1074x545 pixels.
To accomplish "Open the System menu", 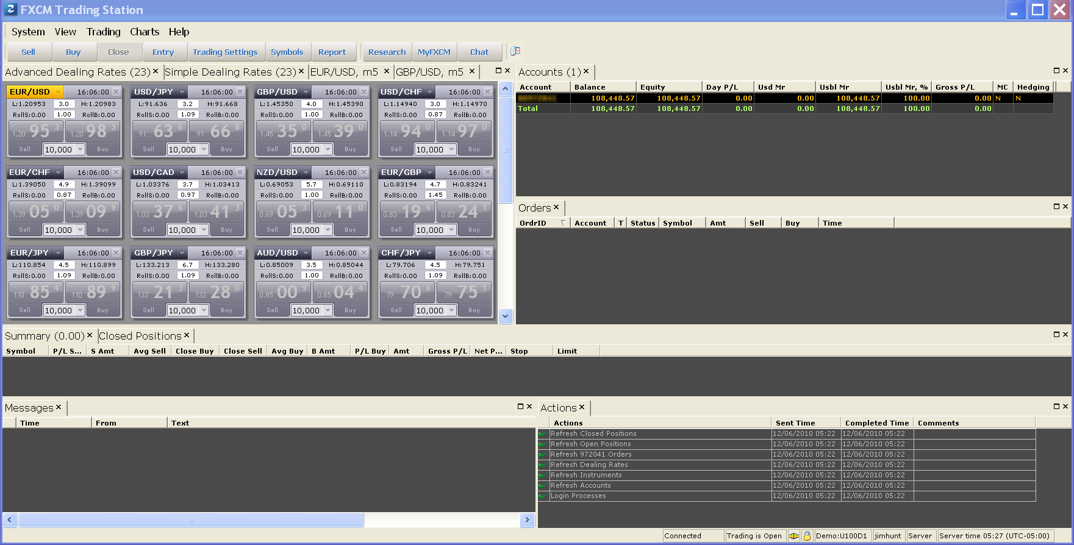I will [28, 32].
